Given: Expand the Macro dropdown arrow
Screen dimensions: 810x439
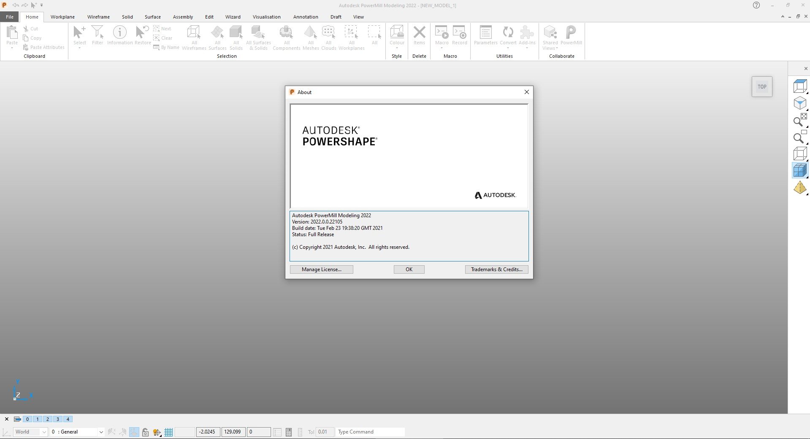Looking at the screenshot, I should pos(442,48).
